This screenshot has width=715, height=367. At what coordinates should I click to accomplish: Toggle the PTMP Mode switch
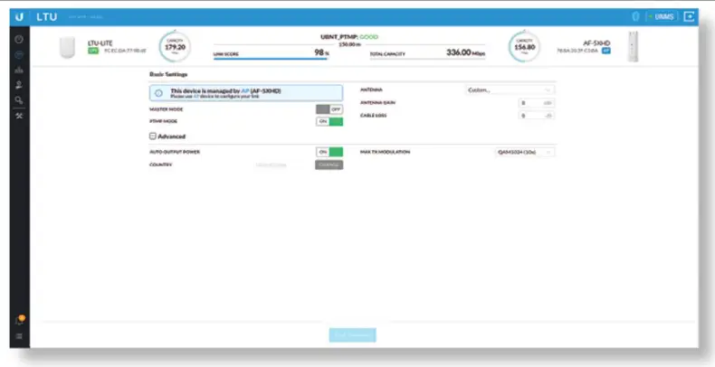[x=329, y=121]
